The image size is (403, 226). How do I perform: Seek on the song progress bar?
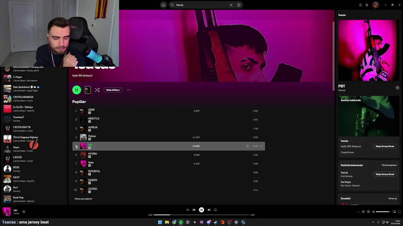(201, 215)
